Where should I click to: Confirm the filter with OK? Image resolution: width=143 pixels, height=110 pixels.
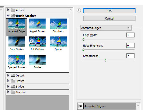pyautogui.click(x=109, y=11)
